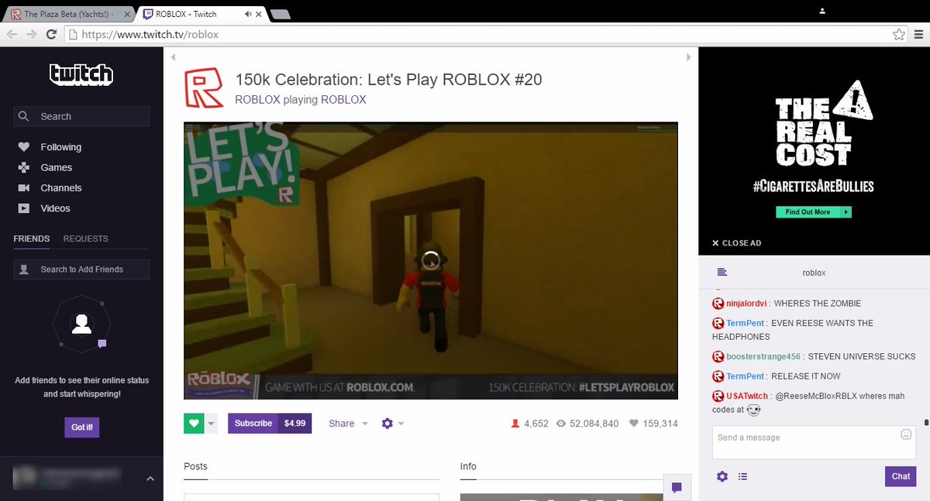930x501 pixels.
Task: Click the Send a message field
Action: coord(814,442)
